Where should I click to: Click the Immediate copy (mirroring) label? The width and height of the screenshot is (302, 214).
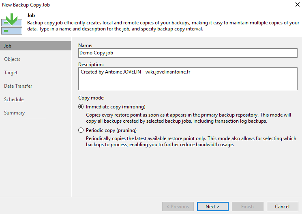[x=116, y=107]
